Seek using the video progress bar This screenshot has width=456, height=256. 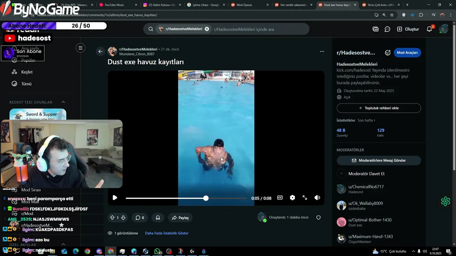[x=186, y=198]
